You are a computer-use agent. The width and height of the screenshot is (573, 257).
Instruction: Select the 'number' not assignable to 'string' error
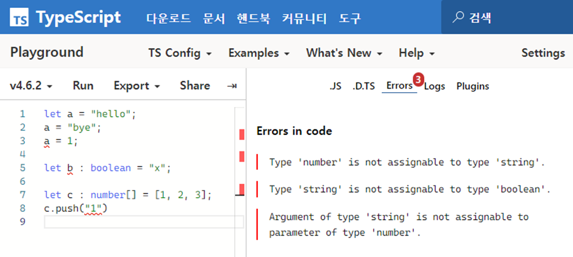(407, 162)
